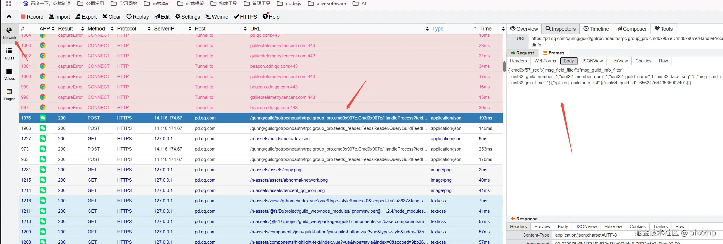
Task: Replay the selected request
Action: [138, 17]
